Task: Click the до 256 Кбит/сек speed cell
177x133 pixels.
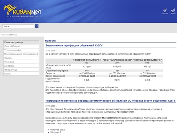Action: coord(117,73)
